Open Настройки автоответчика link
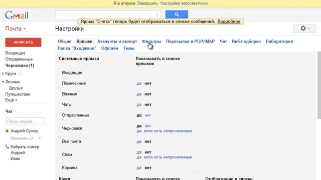 pyautogui.click(x=184, y=3)
